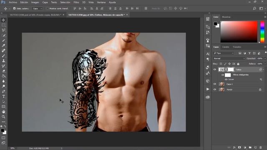The height and width of the screenshot is (150, 267).
Task: Open the Normal blend mode dropdown
Action: tap(229, 58)
